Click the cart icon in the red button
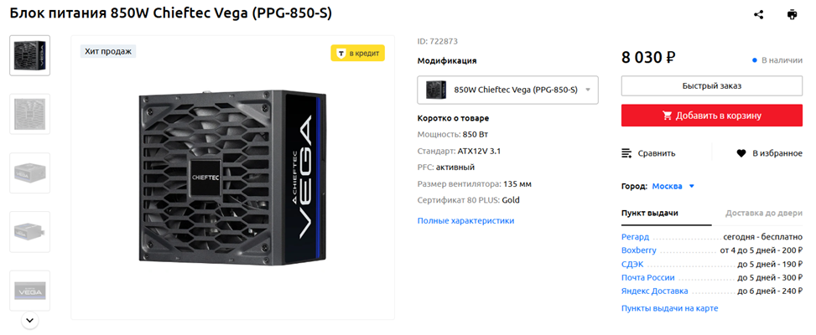Viewport: 816px width, 335px height. [x=668, y=116]
